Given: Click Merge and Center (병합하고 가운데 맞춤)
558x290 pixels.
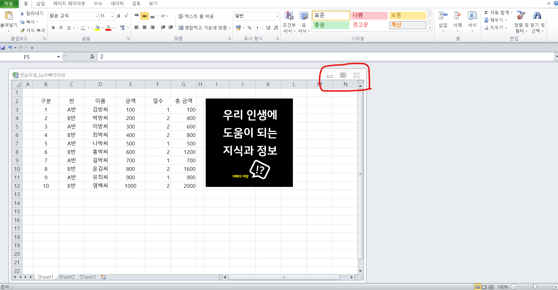Looking at the screenshot, I should tap(203, 28).
